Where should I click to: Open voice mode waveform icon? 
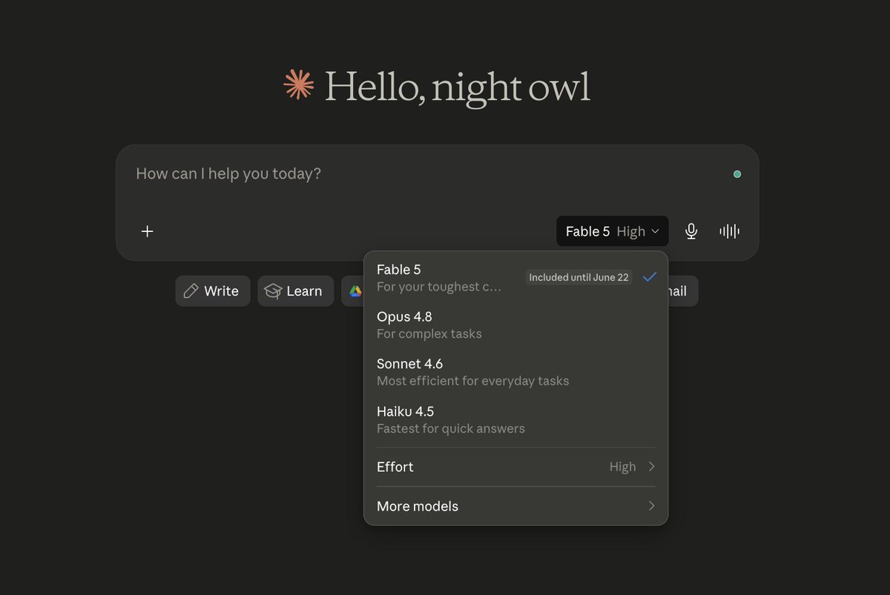(x=730, y=231)
